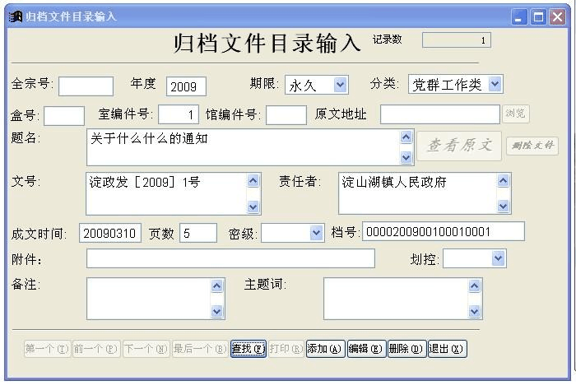Viewport: 576px width, 390px height.
Task: Go to previous record with 前一个(P)
Action: (x=95, y=349)
